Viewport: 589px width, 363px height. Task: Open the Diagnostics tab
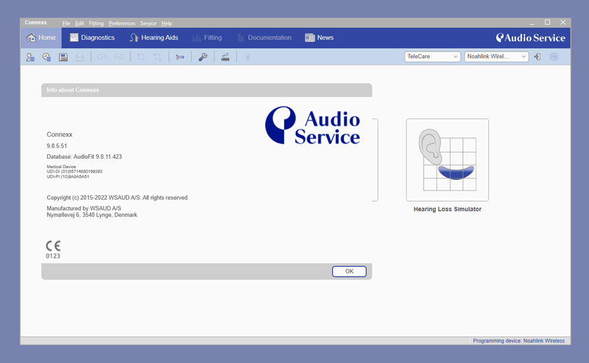(92, 38)
